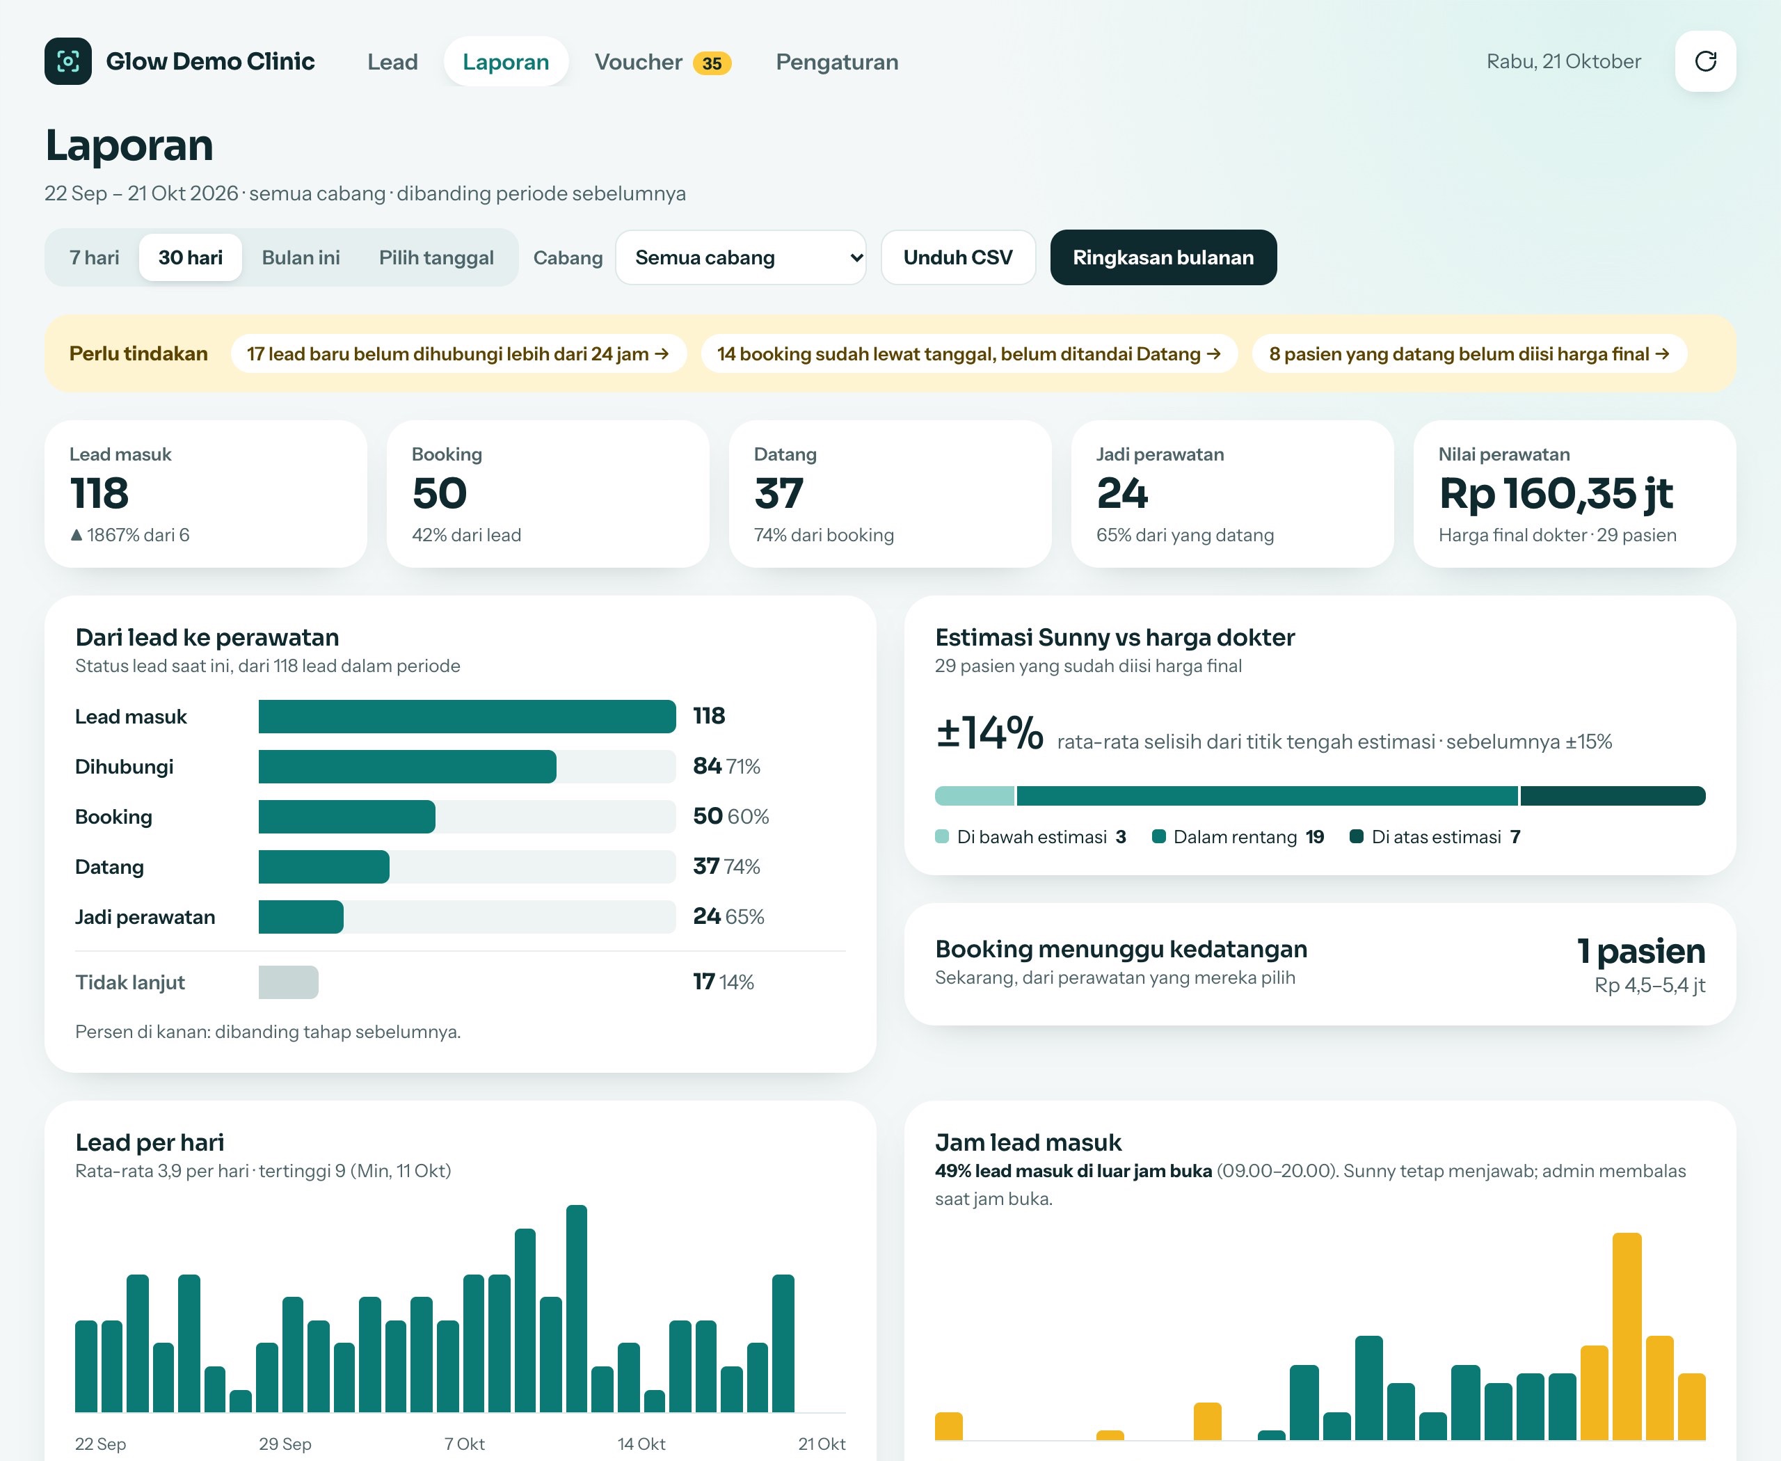Click the Nilai perawatan Rp 160,35 jt card
This screenshot has width=1781, height=1461.
[x=1575, y=494]
